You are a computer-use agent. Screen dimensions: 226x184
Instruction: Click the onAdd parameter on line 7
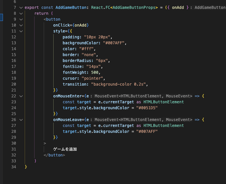click(x=178, y=8)
